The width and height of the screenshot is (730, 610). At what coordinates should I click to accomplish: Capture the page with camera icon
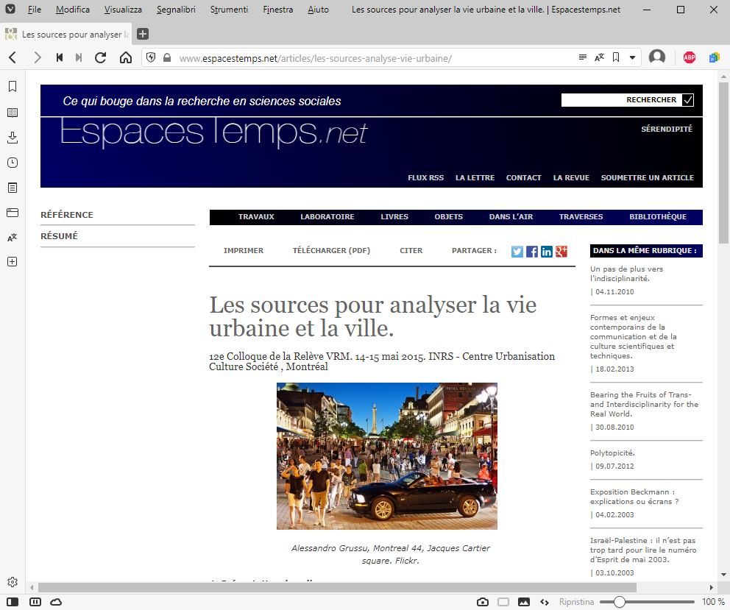pos(483,602)
